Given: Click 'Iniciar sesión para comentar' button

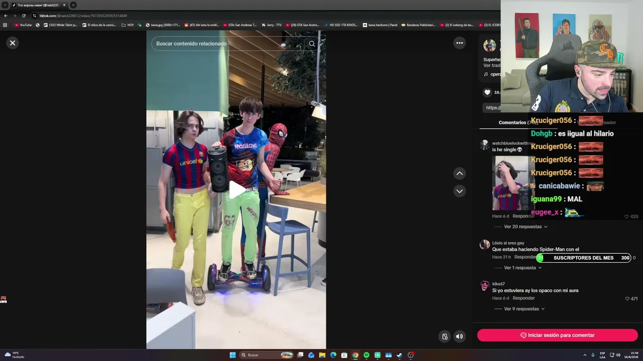Looking at the screenshot, I should pos(557,335).
